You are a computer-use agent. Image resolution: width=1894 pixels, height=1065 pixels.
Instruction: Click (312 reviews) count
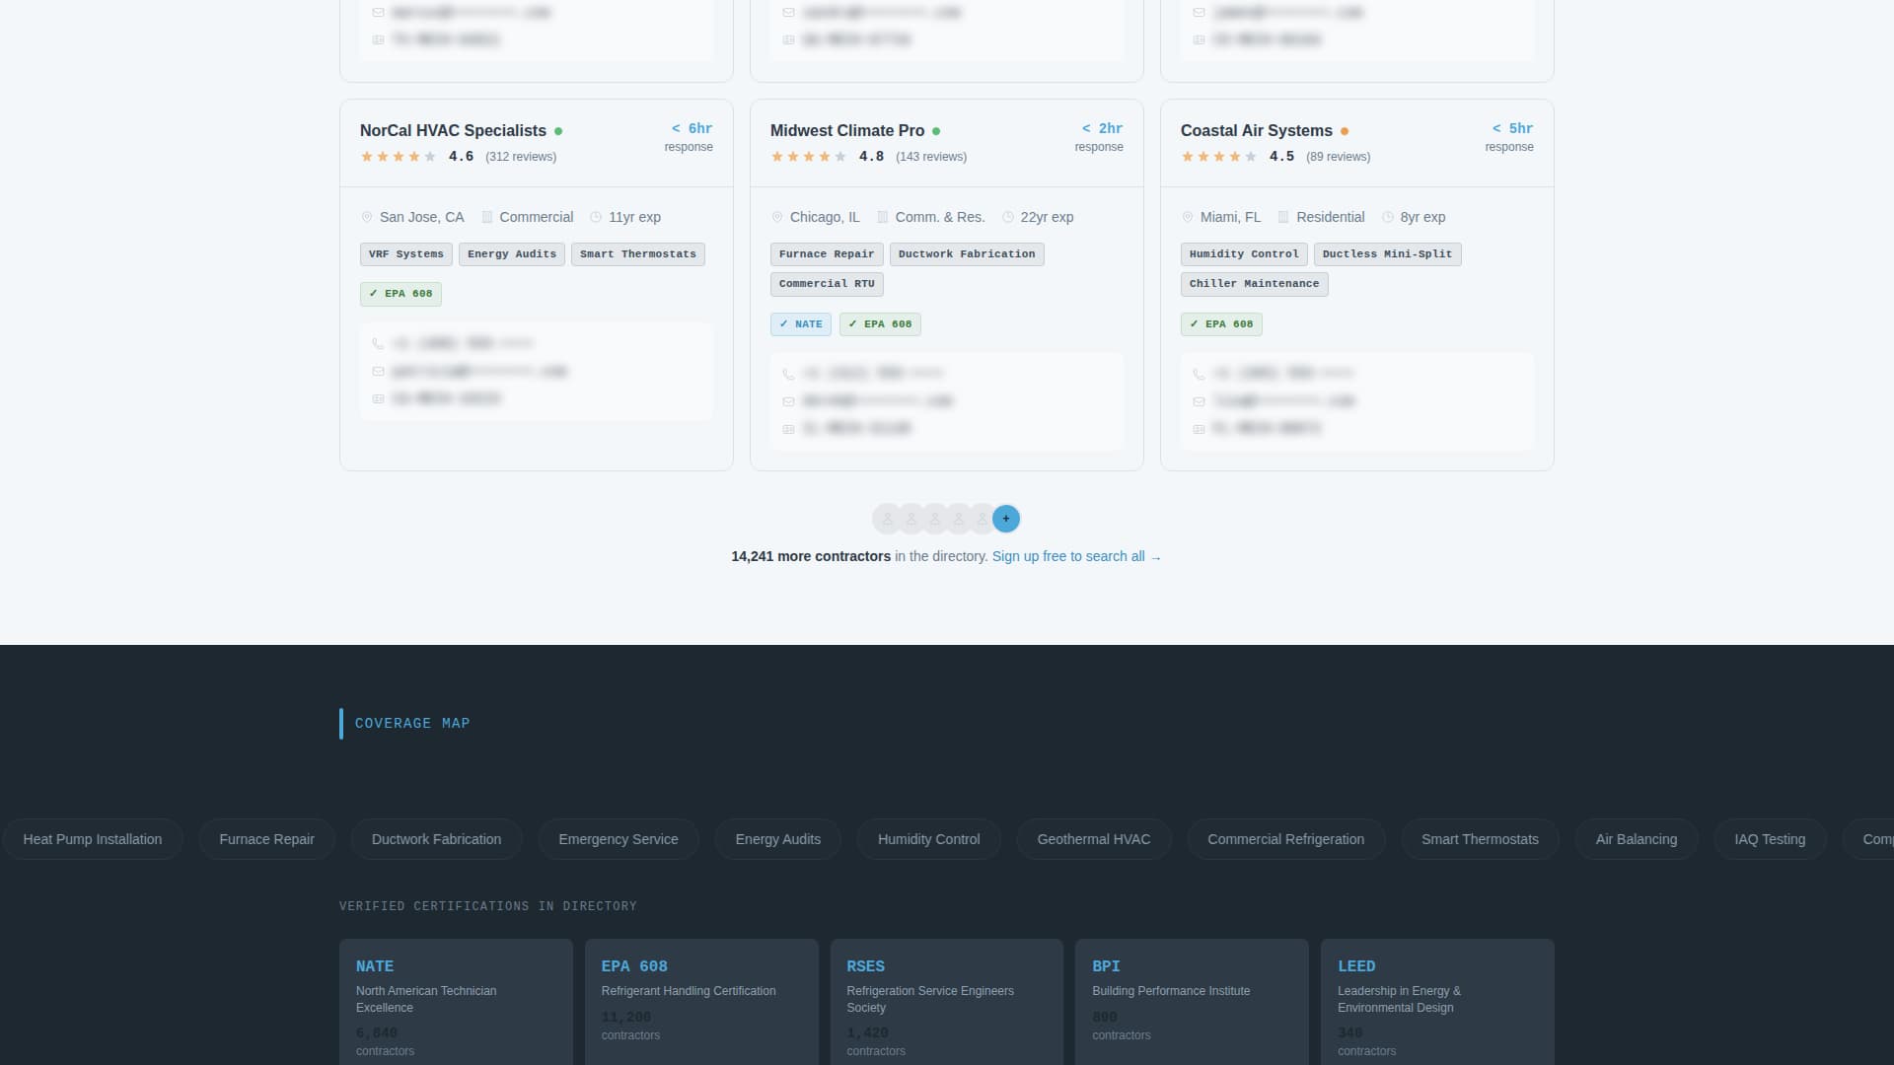(x=521, y=157)
